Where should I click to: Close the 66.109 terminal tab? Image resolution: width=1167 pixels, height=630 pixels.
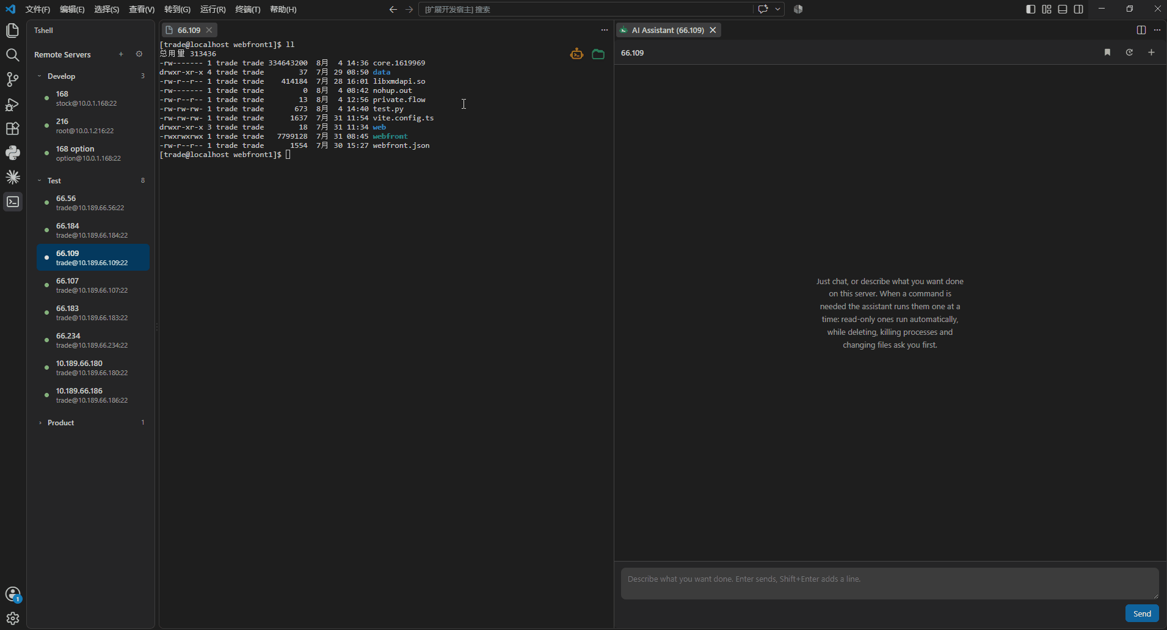(209, 30)
